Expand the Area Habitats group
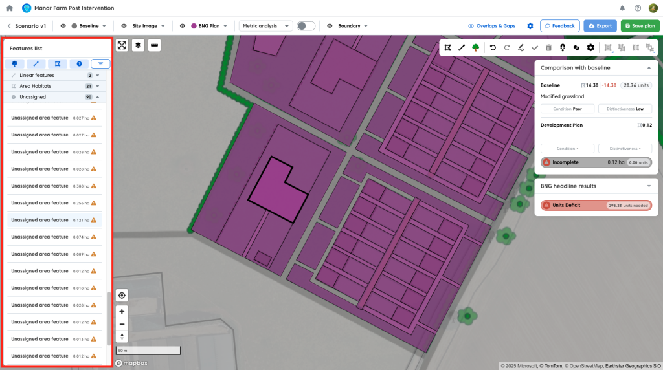 97,86
